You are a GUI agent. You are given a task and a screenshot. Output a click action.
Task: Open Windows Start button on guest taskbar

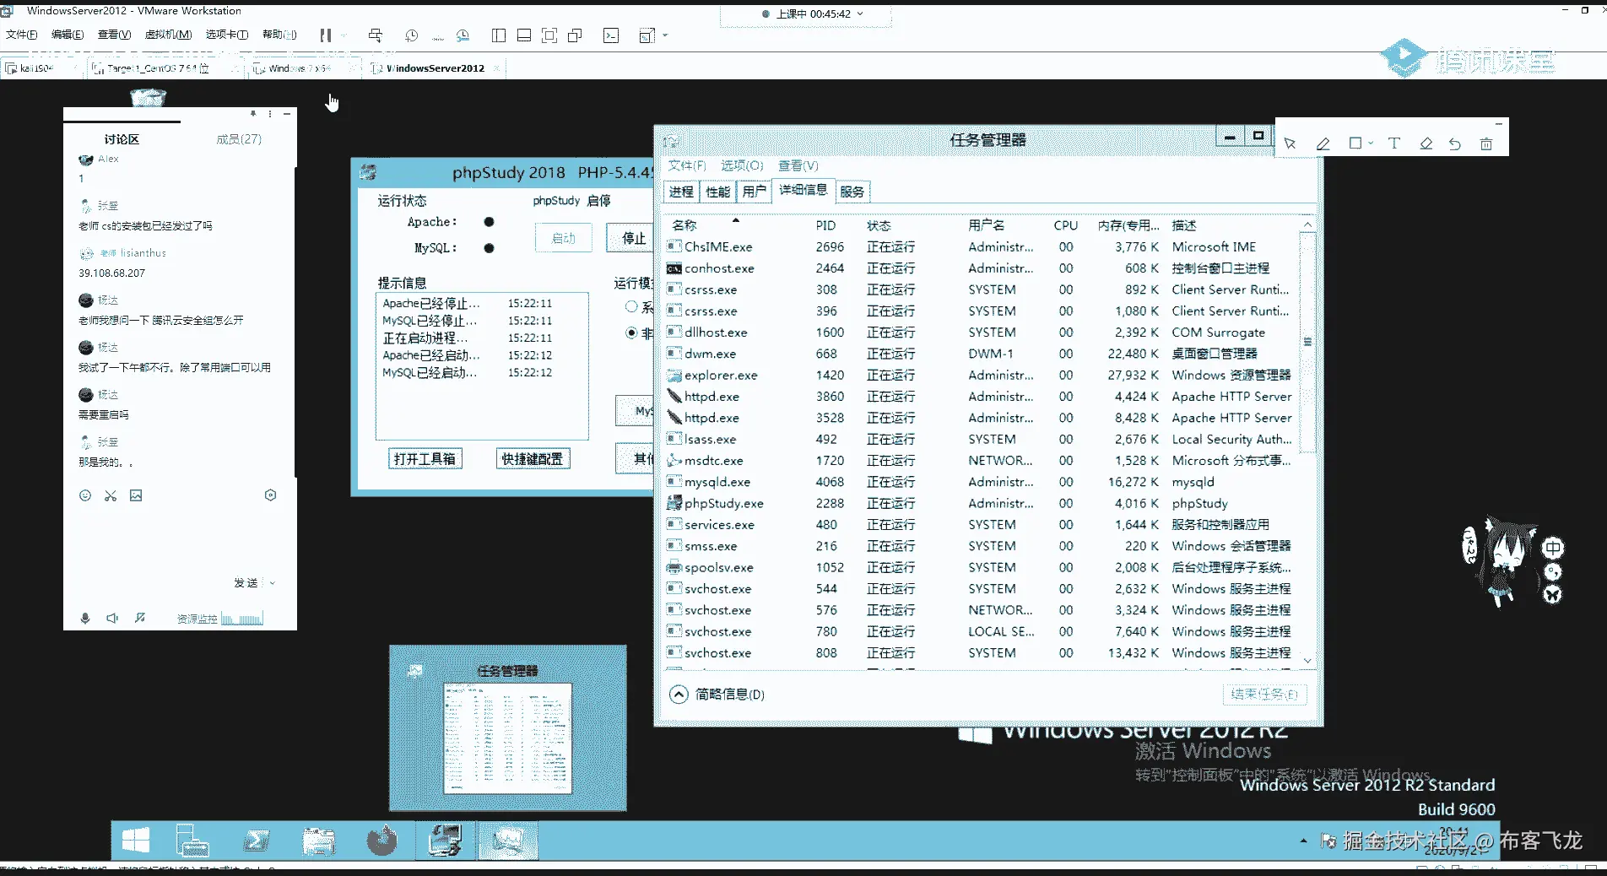point(136,841)
